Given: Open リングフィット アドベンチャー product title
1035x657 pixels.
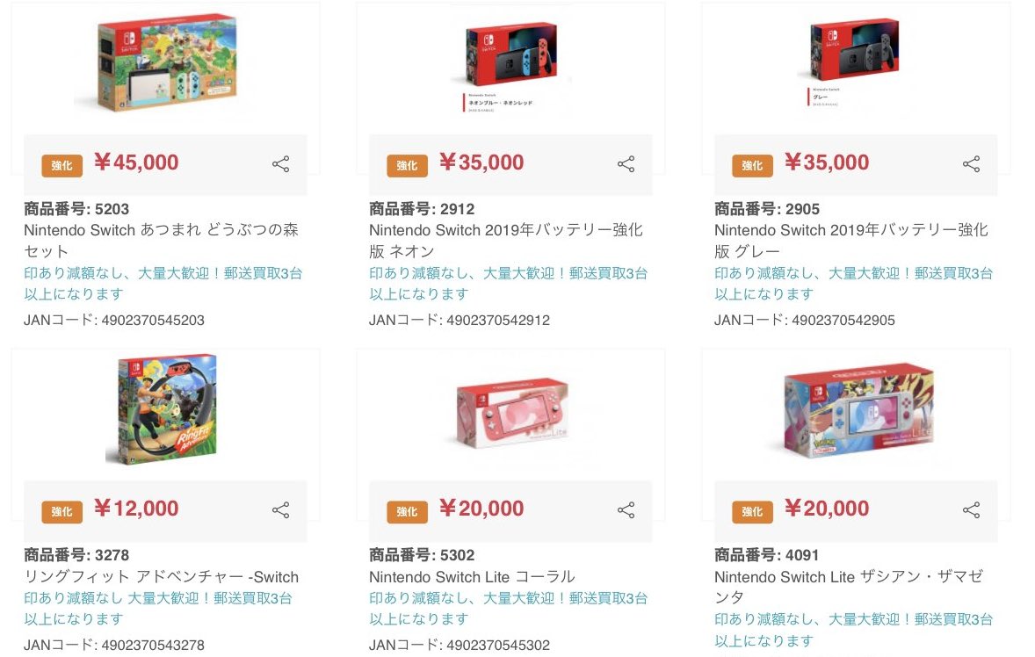Looking at the screenshot, I should (161, 577).
